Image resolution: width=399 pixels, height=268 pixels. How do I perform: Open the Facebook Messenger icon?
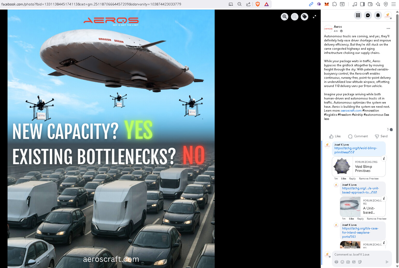click(x=368, y=15)
